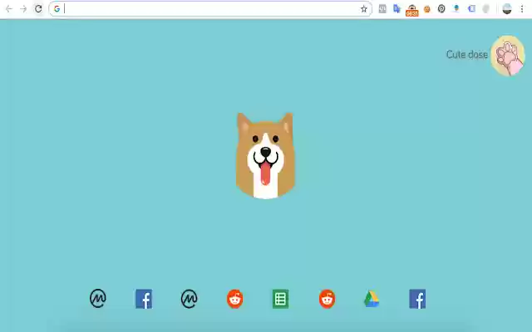Open the gray square extension icon
532x332 pixels.
[x=382, y=9]
